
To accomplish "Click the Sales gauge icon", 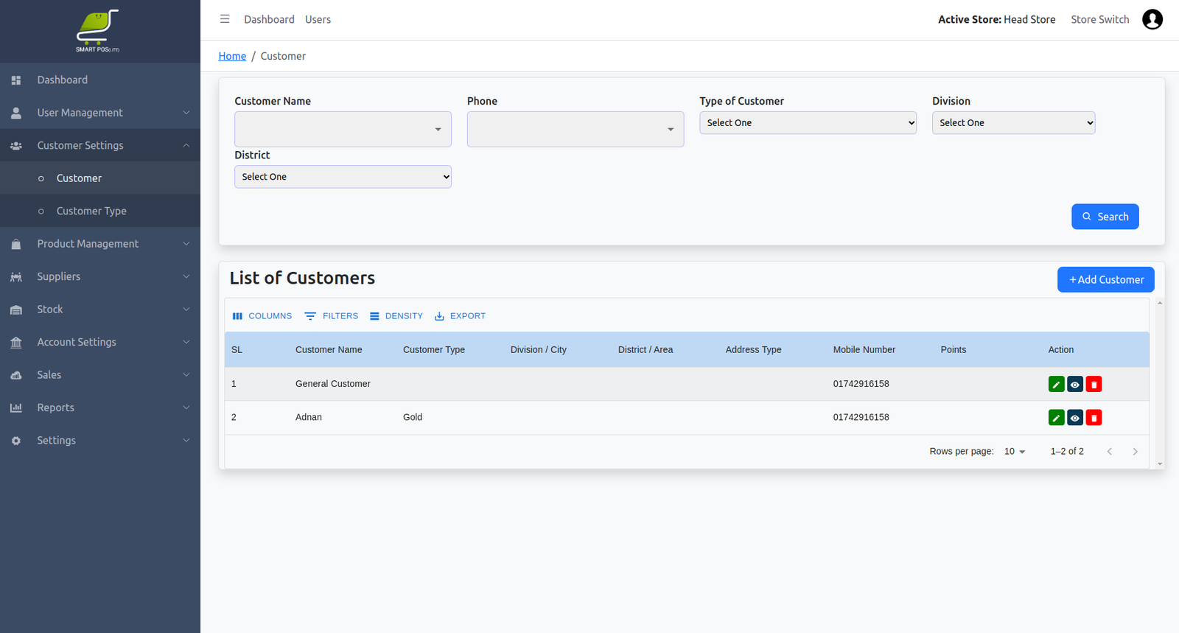I will pos(16,375).
